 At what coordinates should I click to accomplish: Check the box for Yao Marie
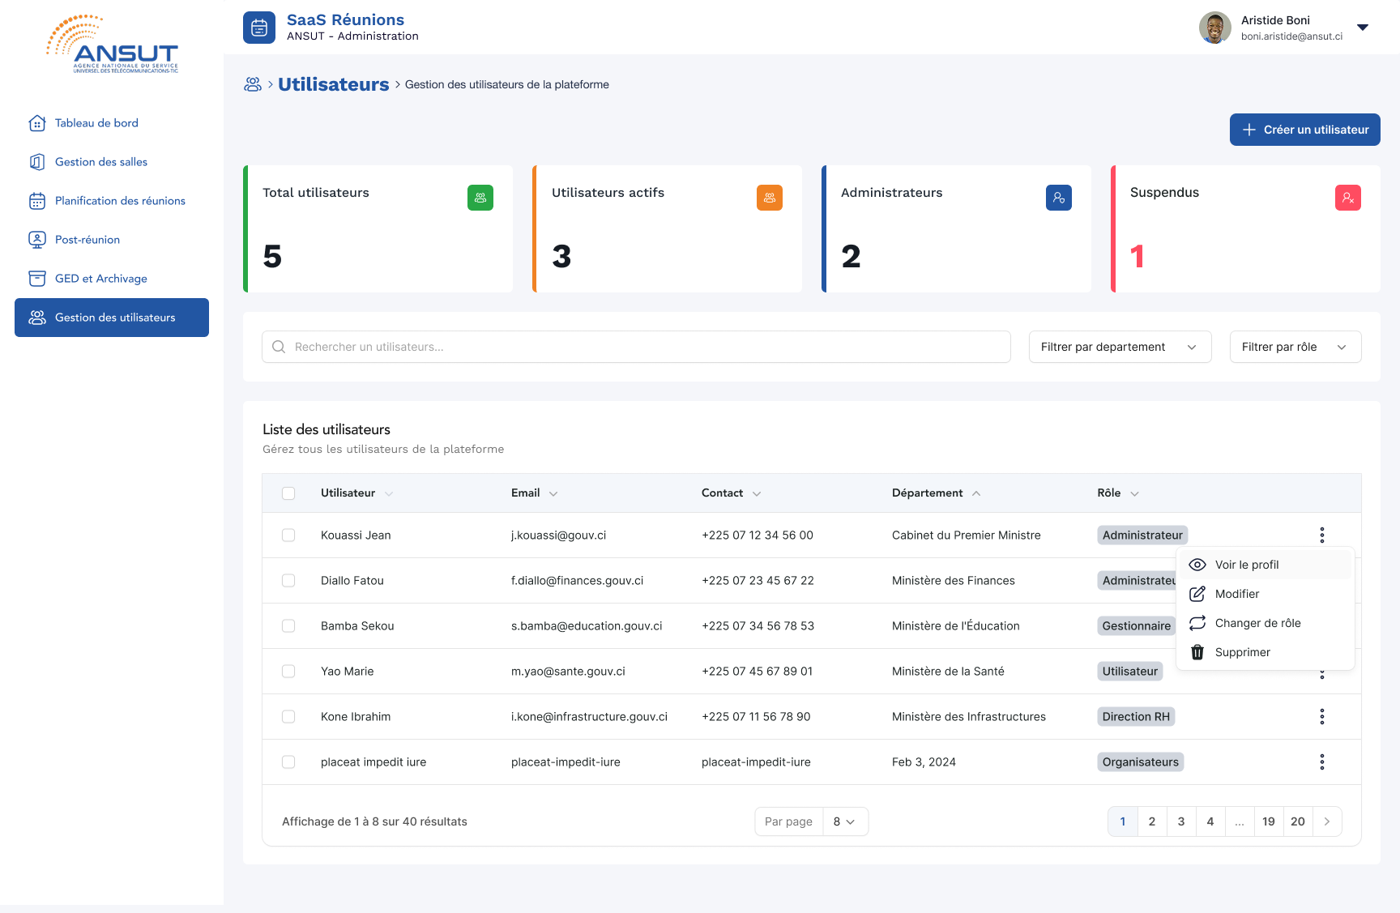[288, 672]
